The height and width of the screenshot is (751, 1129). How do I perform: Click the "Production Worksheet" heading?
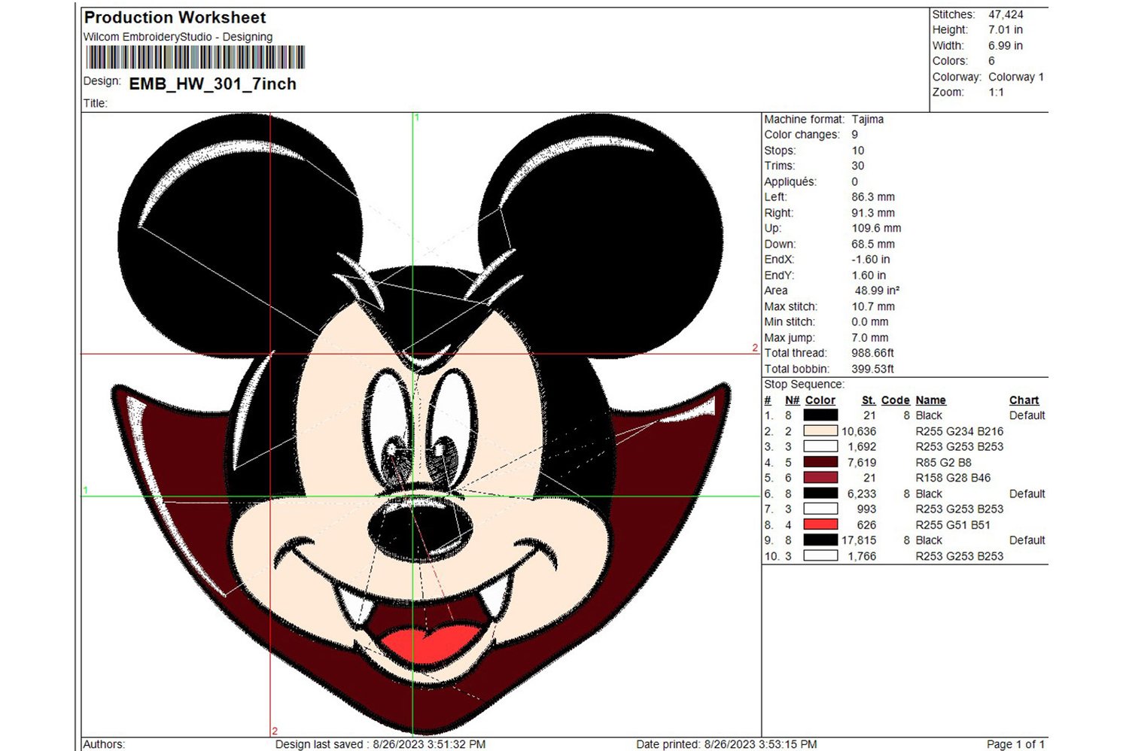click(x=175, y=17)
